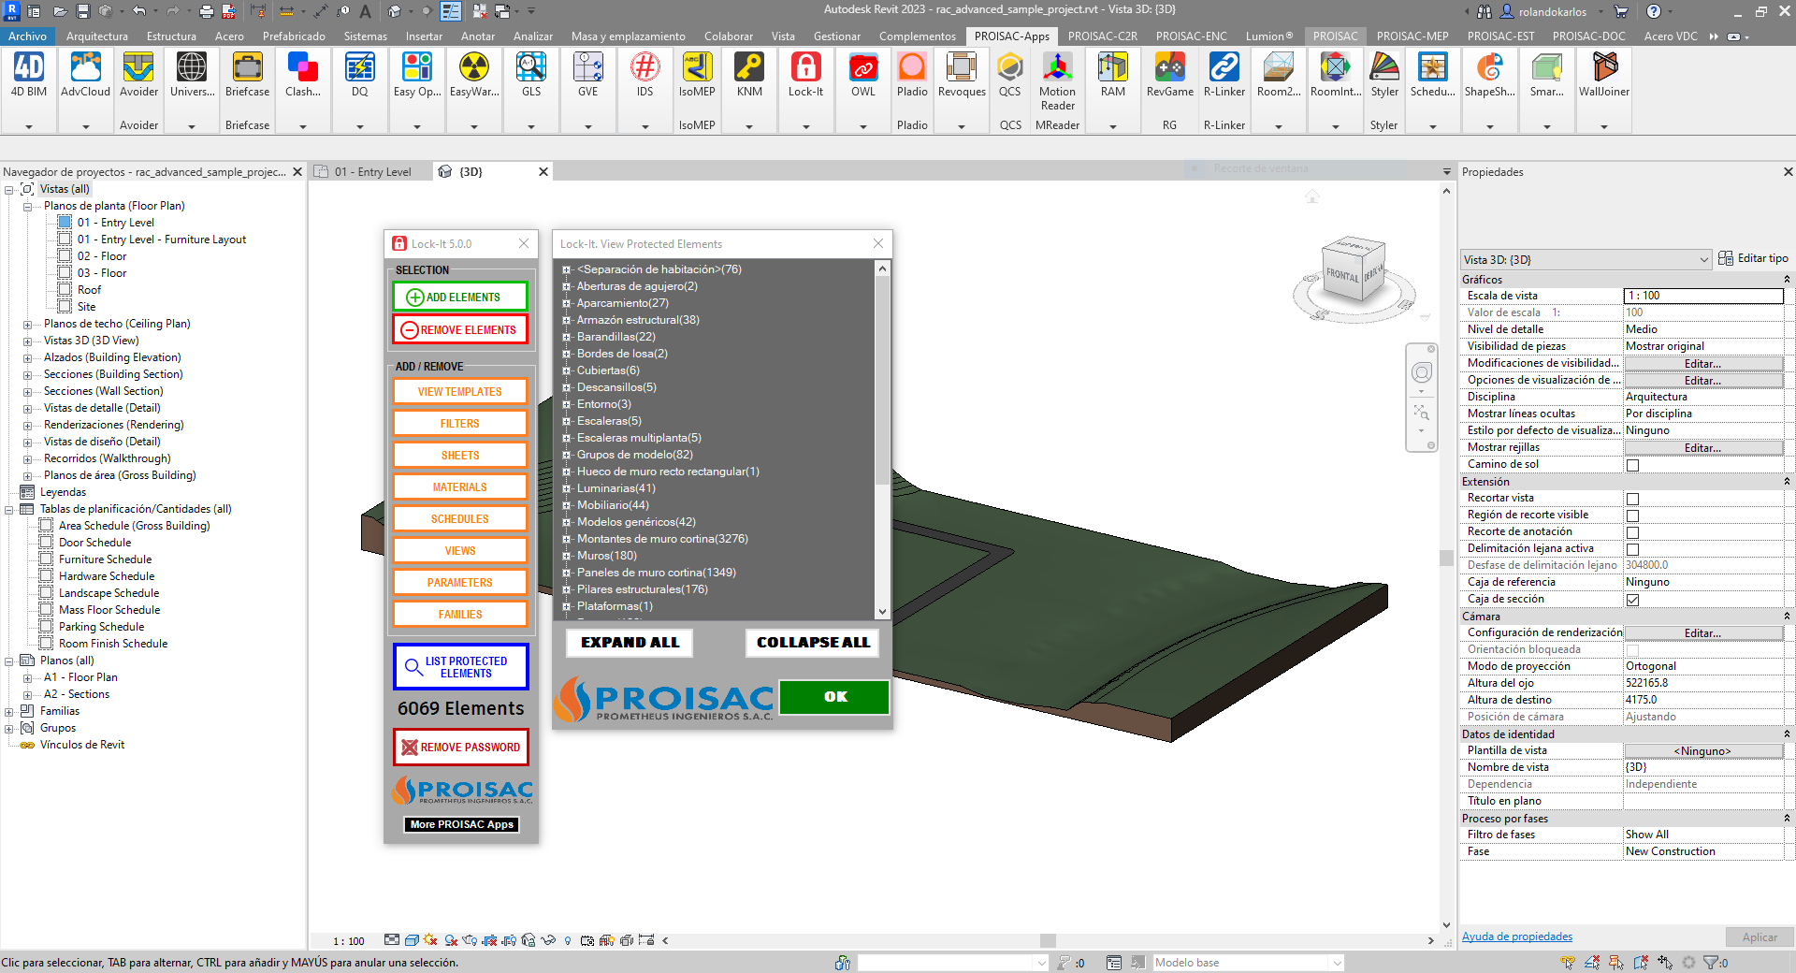The height and width of the screenshot is (973, 1796).
Task: Toggle Región de recorte visible checkbox
Action: 1632,516
